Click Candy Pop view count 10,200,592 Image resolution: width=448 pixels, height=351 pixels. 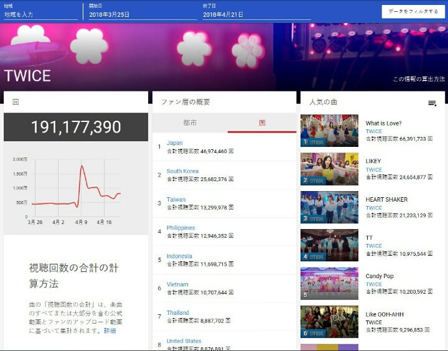(413, 292)
